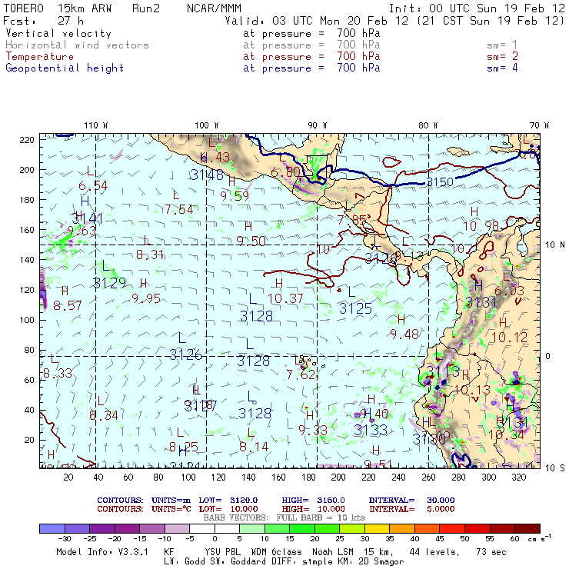This screenshot has width=569, height=569.
Task: Click the red '10.37' temperature value
Action: (285, 298)
